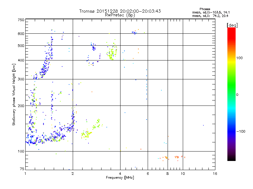Click the 'mean, sd,O:-103.5, 14.1' statistics line

pos(211,12)
